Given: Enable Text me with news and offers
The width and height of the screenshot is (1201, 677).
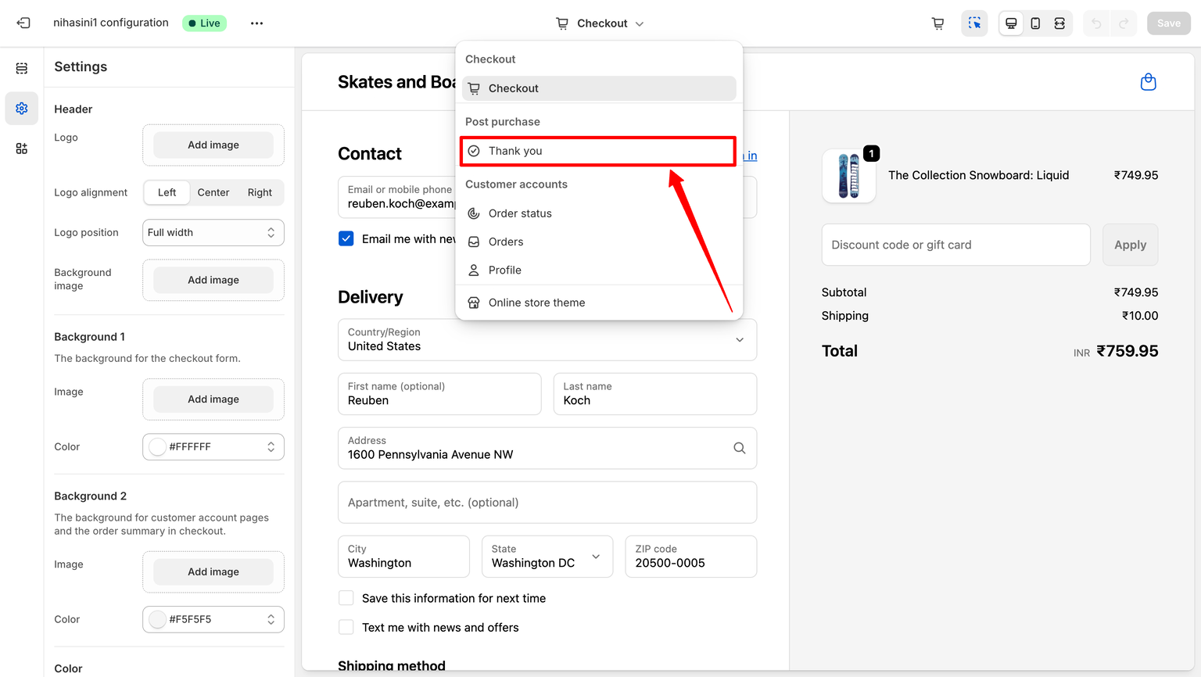Looking at the screenshot, I should [346, 627].
